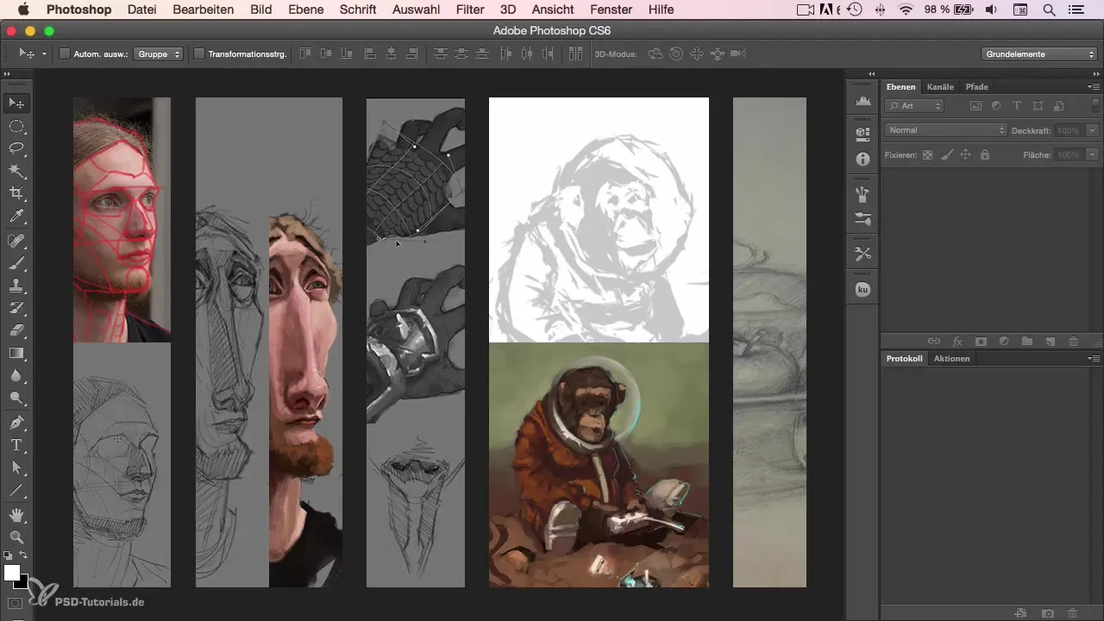Screen dimensions: 1104x621
Task: Select the Brush tool
Action: click(x=16, y=263)
